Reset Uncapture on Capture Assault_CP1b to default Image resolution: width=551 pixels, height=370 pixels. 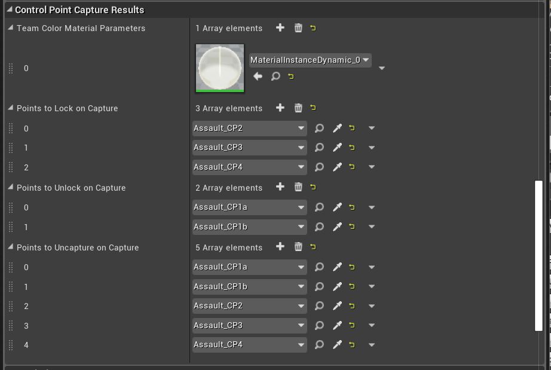pyautogui.click(x=352, y=287)
